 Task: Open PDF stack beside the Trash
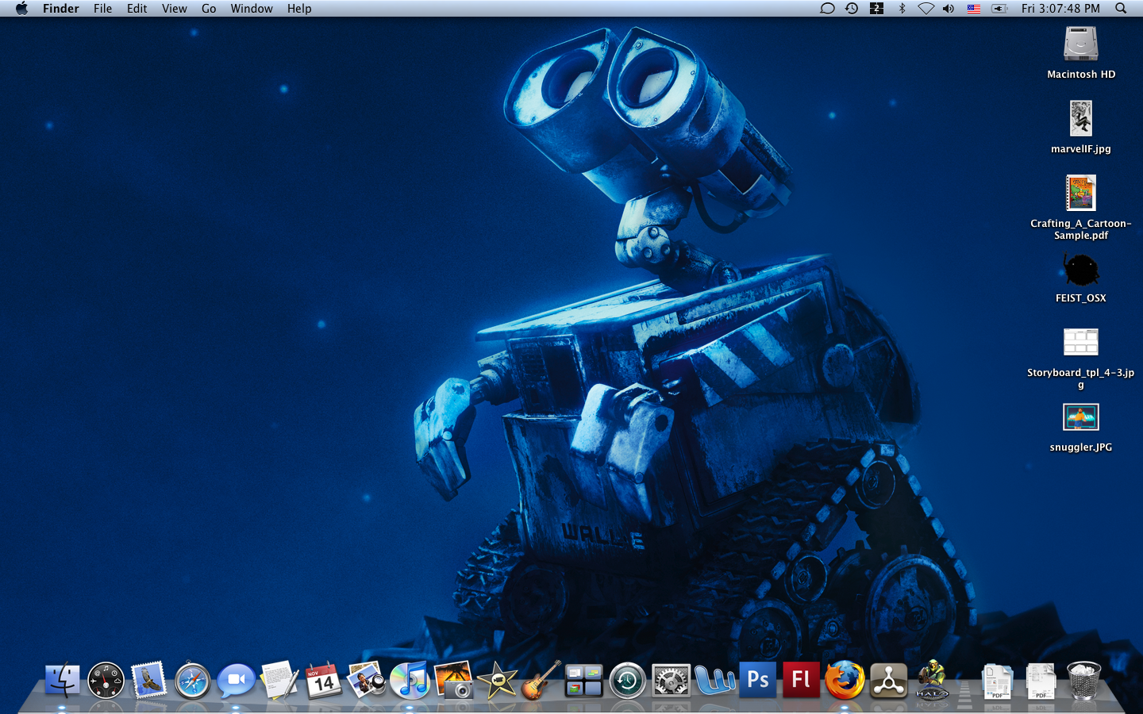click(1040, 680)
